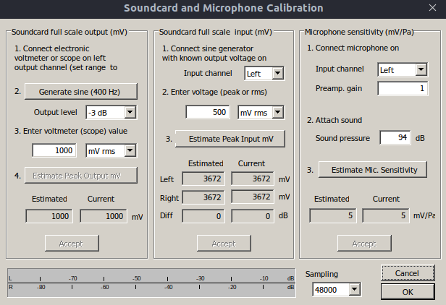446x305 pixels.
Task: Click mic sensitivity Current field showing 5
Action: 386,215
